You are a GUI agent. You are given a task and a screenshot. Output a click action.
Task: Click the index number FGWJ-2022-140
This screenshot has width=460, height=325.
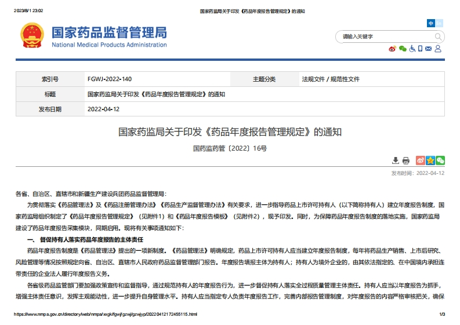(110, 79)
